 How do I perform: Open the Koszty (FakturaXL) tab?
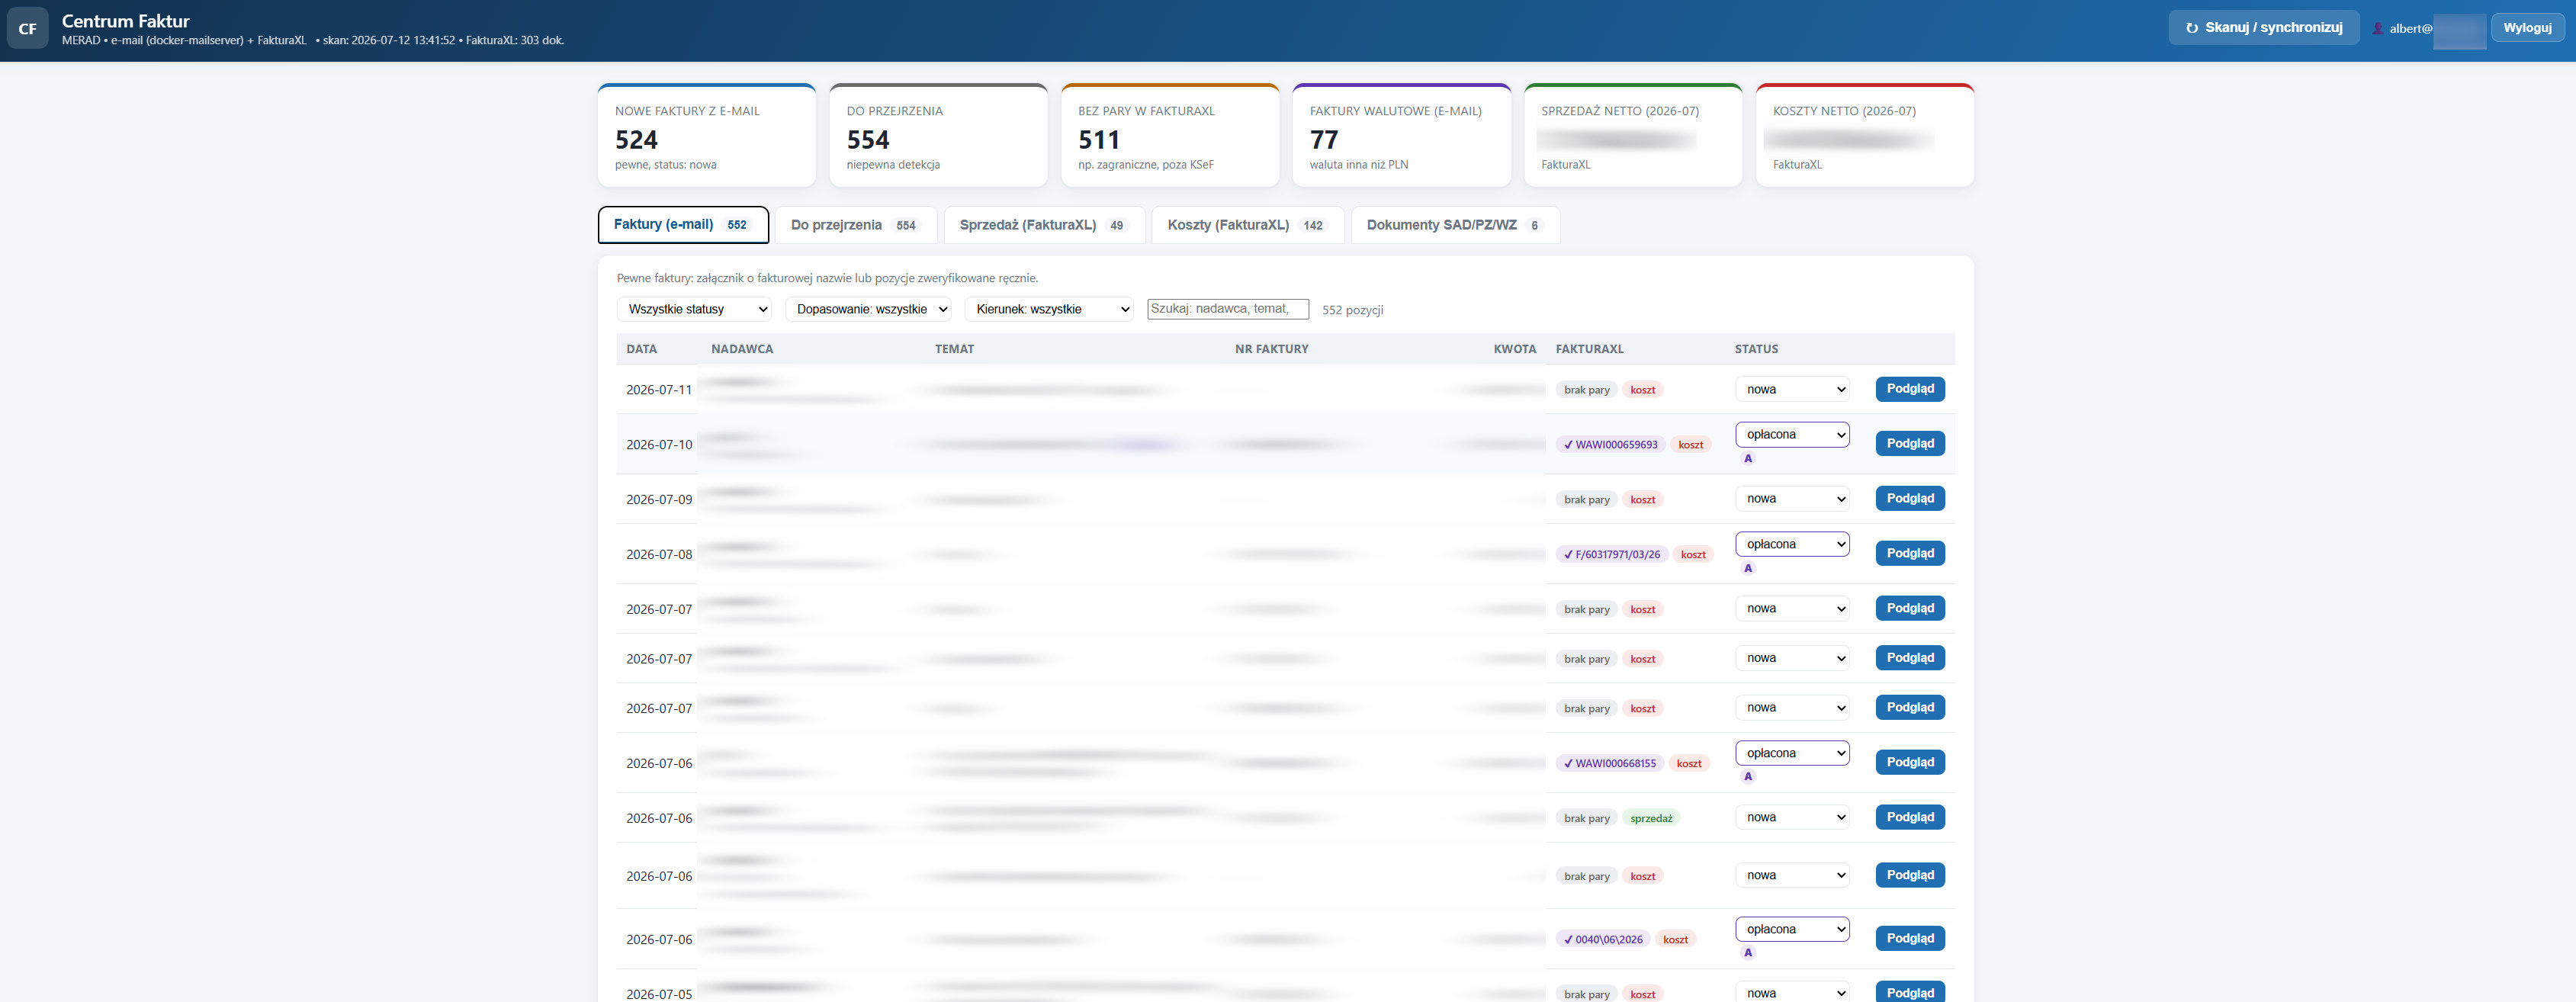[x=1247, y=225]
